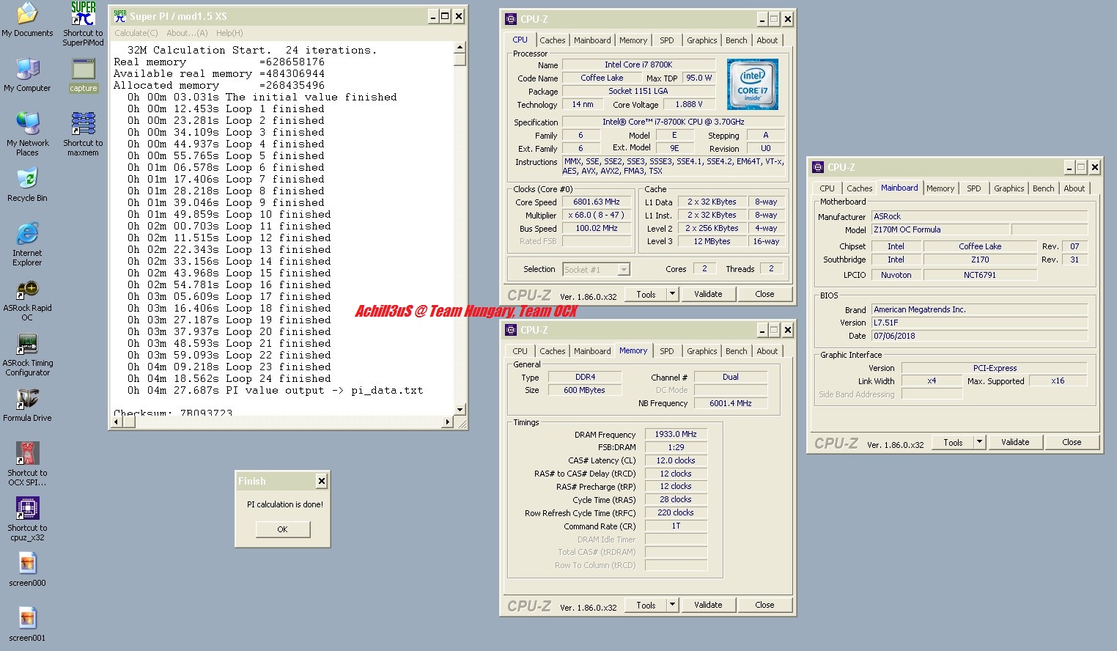Click the memory Size value 600 MBytes
The width and height of the screenshot is (1117, 651).
[585, 390]
